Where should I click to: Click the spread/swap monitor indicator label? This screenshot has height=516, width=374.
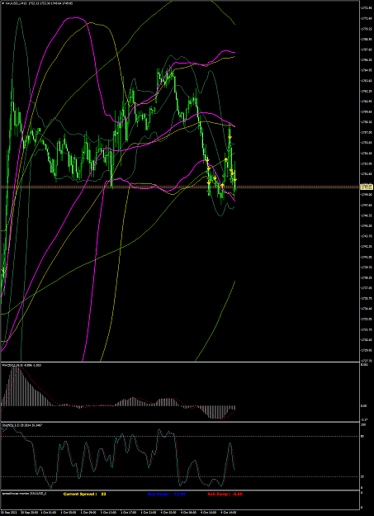click(25, 494)
